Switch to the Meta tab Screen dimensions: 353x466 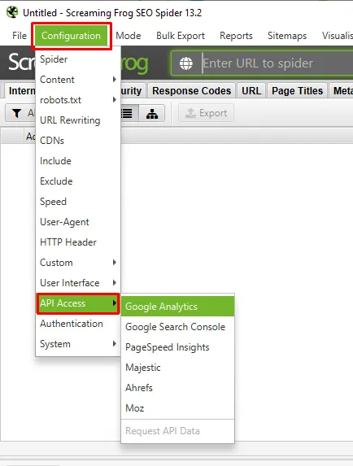[x=342, y=90]
